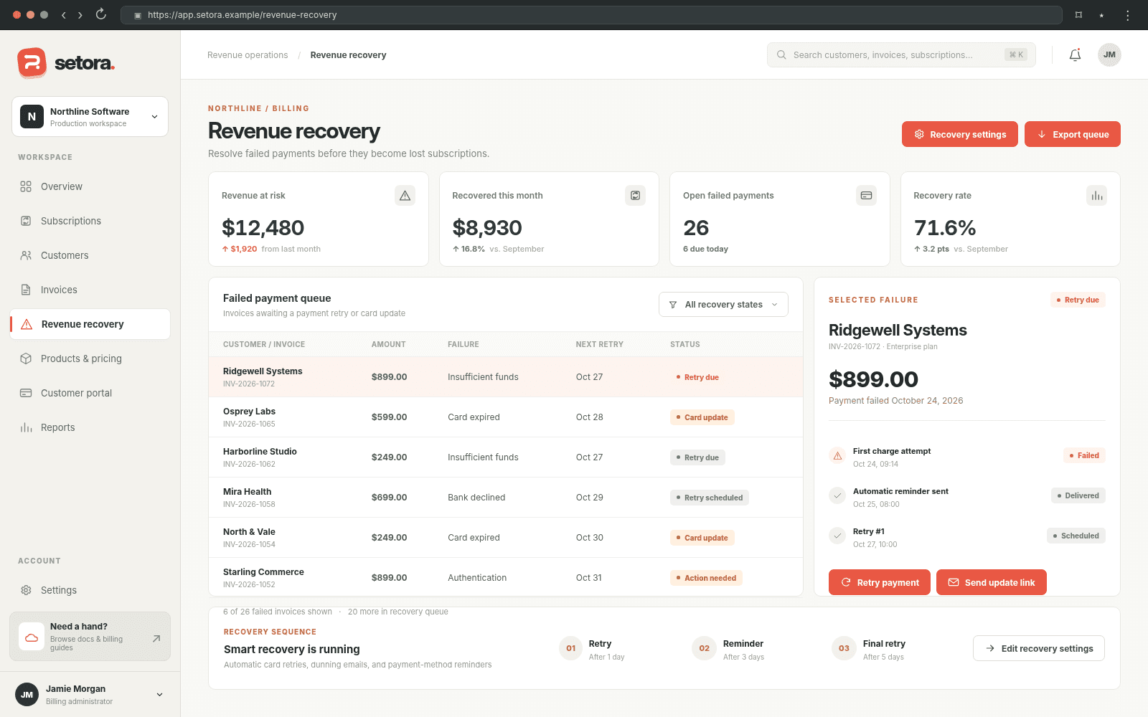Expand Northline Software workspace switcher

click(90, 117)
